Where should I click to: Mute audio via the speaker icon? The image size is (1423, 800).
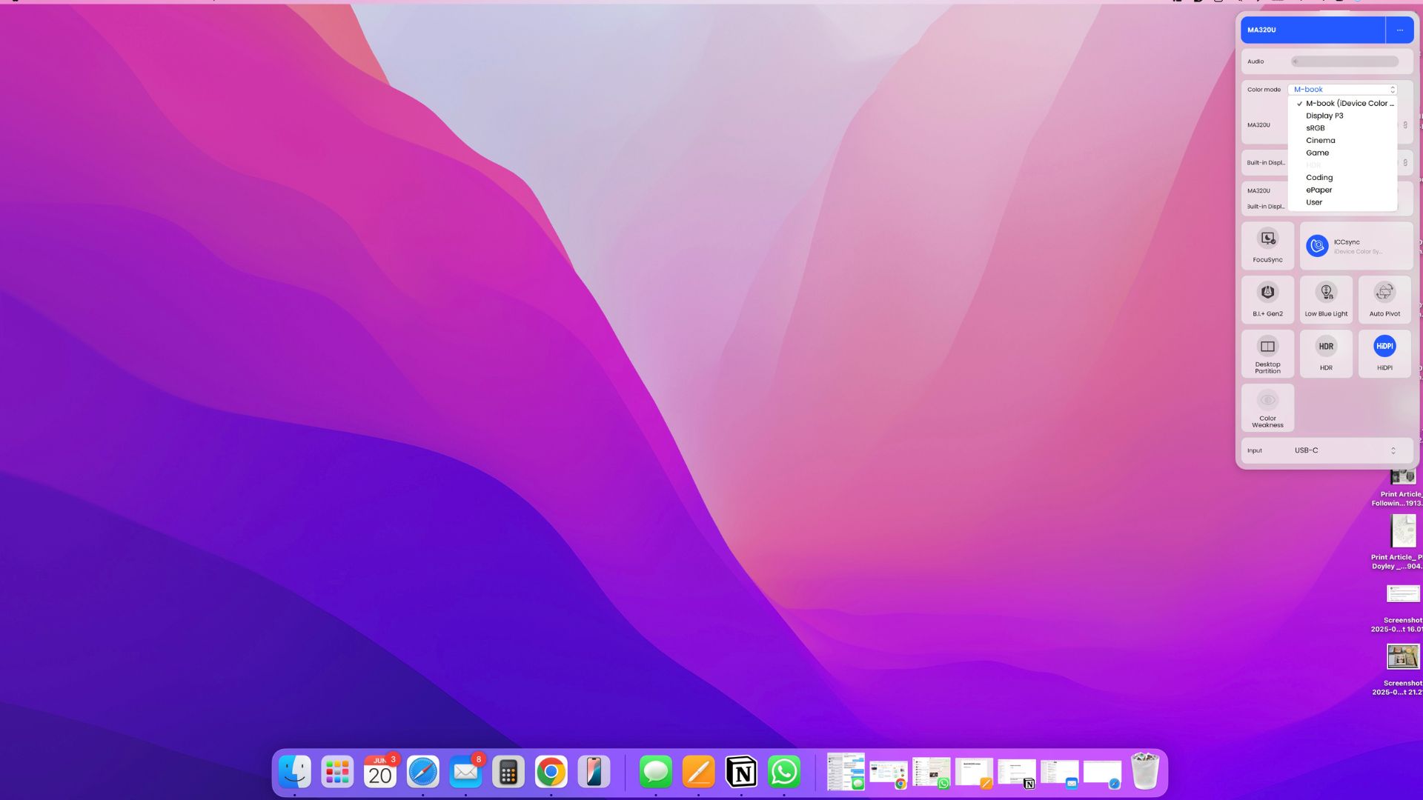[1296, 61]
